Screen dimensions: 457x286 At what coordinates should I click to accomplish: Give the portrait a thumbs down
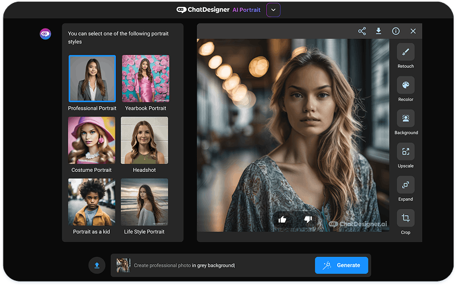click(x=308, y=219)
